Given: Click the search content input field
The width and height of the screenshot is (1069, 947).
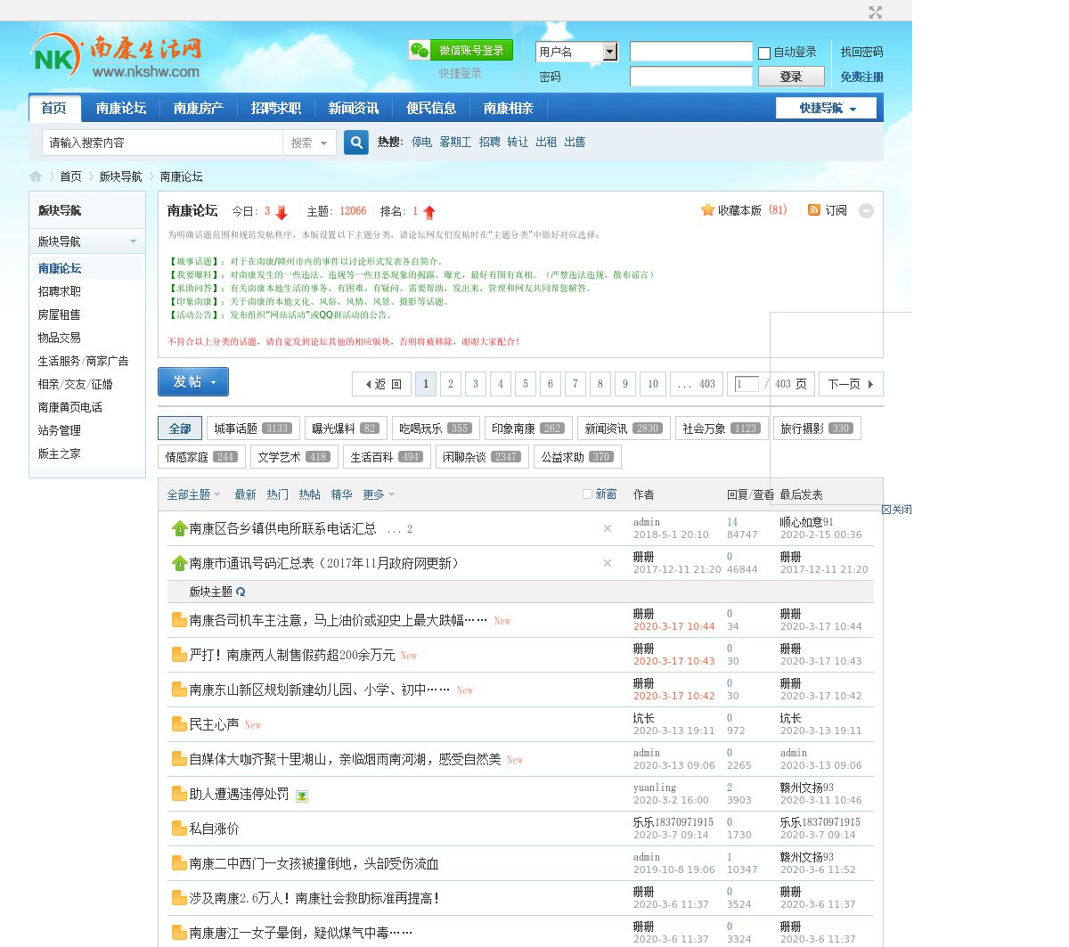Looking at the screenshot, I should [x=162, y=143].
